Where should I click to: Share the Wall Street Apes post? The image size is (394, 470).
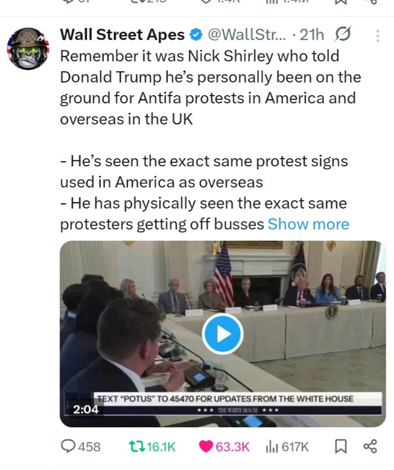tap(369, 447)
